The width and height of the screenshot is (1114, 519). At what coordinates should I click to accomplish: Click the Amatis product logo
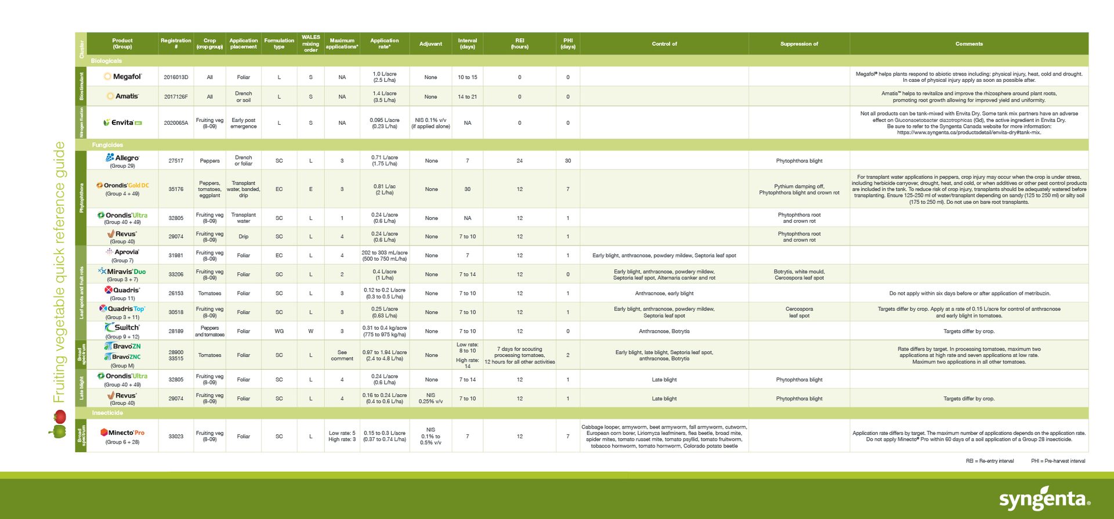[x=122, y=96]
